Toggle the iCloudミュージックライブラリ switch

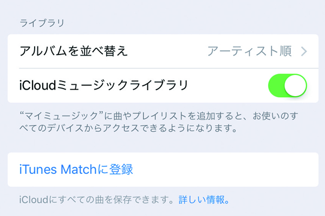[287, 85]
